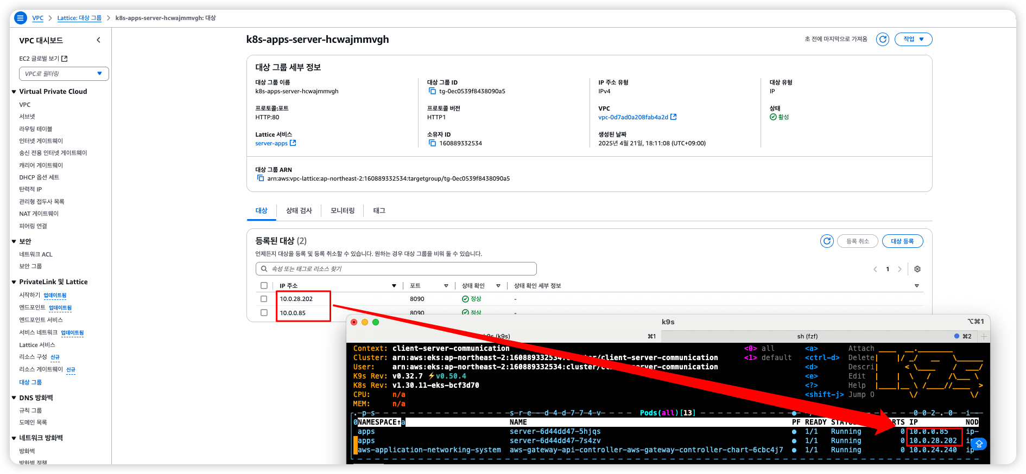Open 네트워크 ACL in sidebar
This screenshot has height=474, width=1026.
click(x=36, y=254)
